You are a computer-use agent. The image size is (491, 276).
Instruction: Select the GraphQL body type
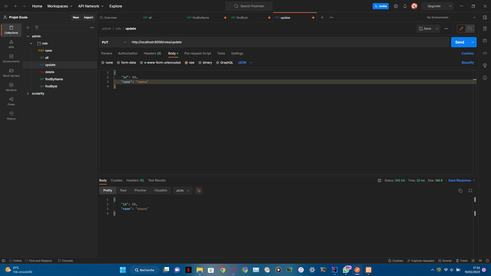click(x=225, y=63)
